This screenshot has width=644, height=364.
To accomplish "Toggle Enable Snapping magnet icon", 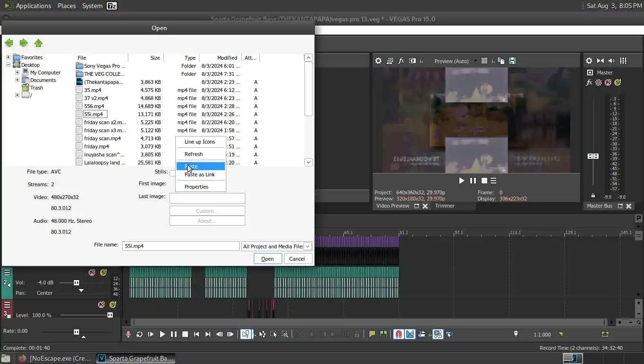I will 399,334.
